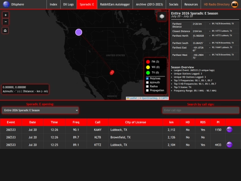Click the PI value 1150
The image size is (241, 181).
coord(218,130)
